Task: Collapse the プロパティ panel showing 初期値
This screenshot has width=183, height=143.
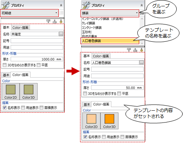Action: (x=61, y=6)
